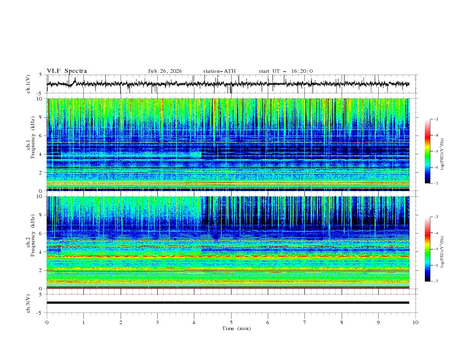
Task: Click time axis tick label "10"
Action: [415, 322]
